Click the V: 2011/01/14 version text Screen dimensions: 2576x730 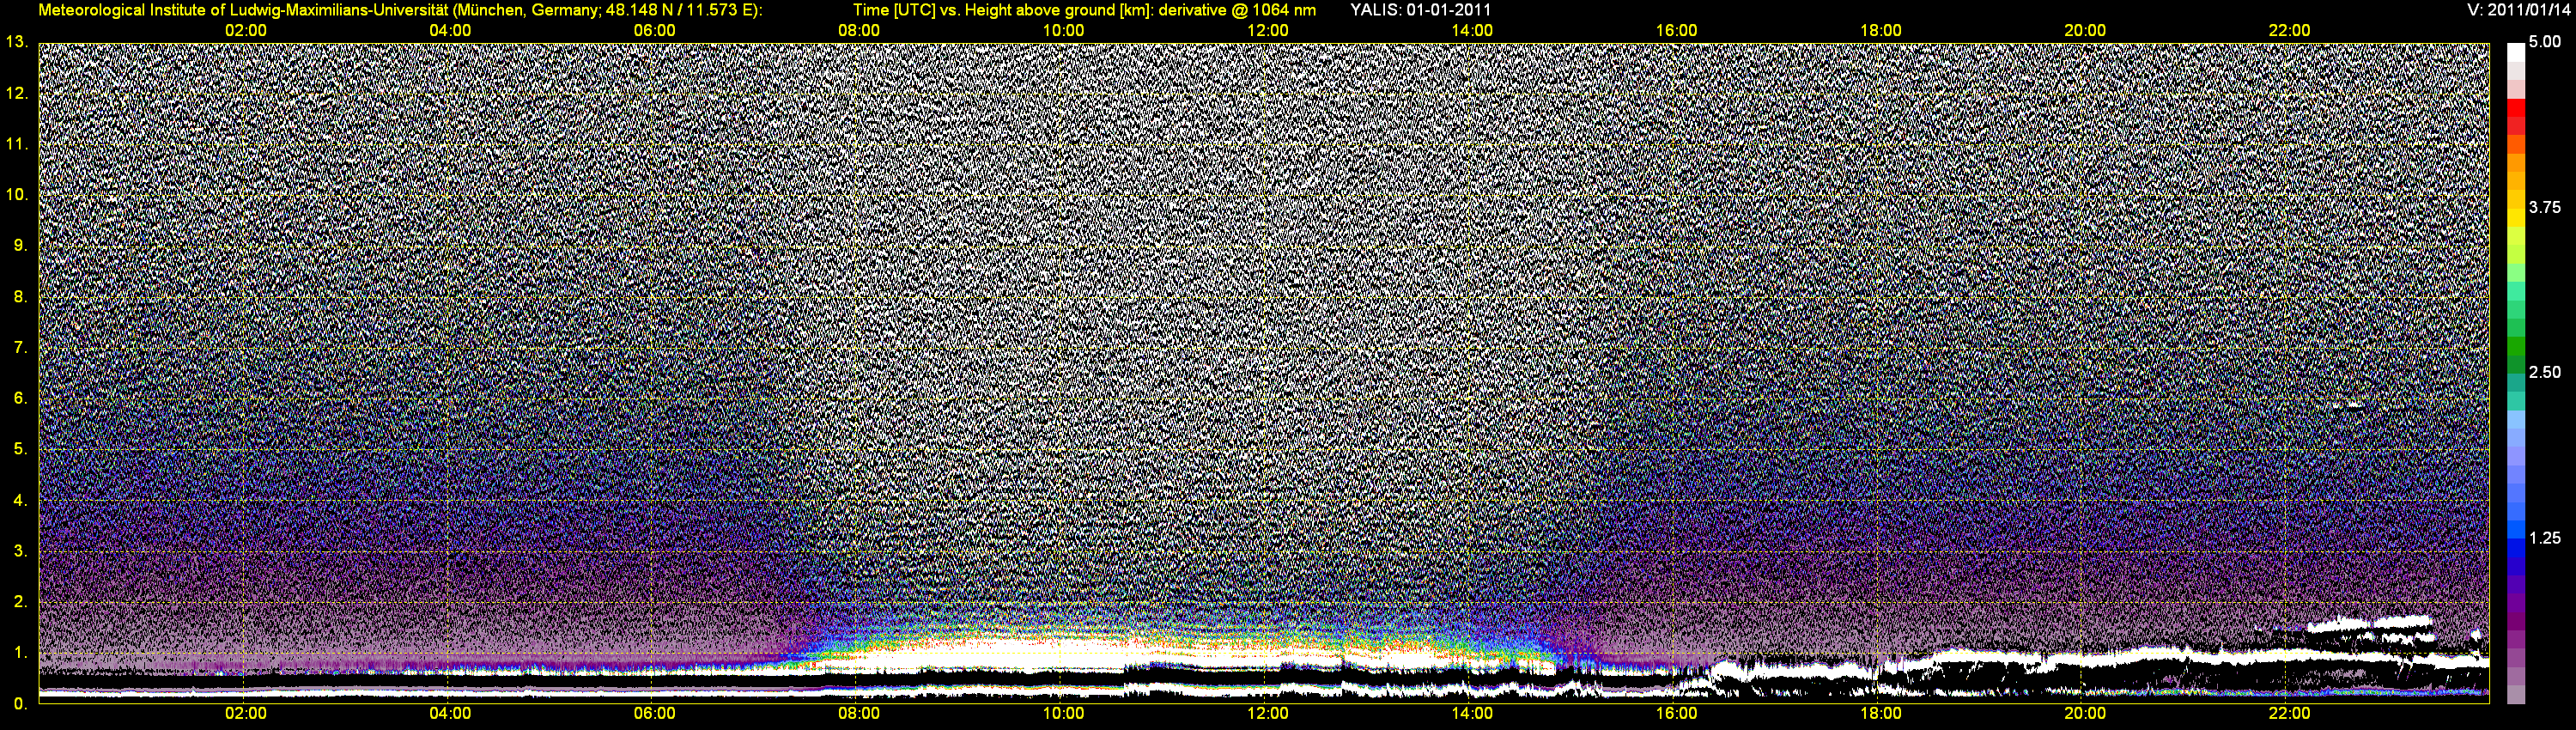tap(2518, 10)
